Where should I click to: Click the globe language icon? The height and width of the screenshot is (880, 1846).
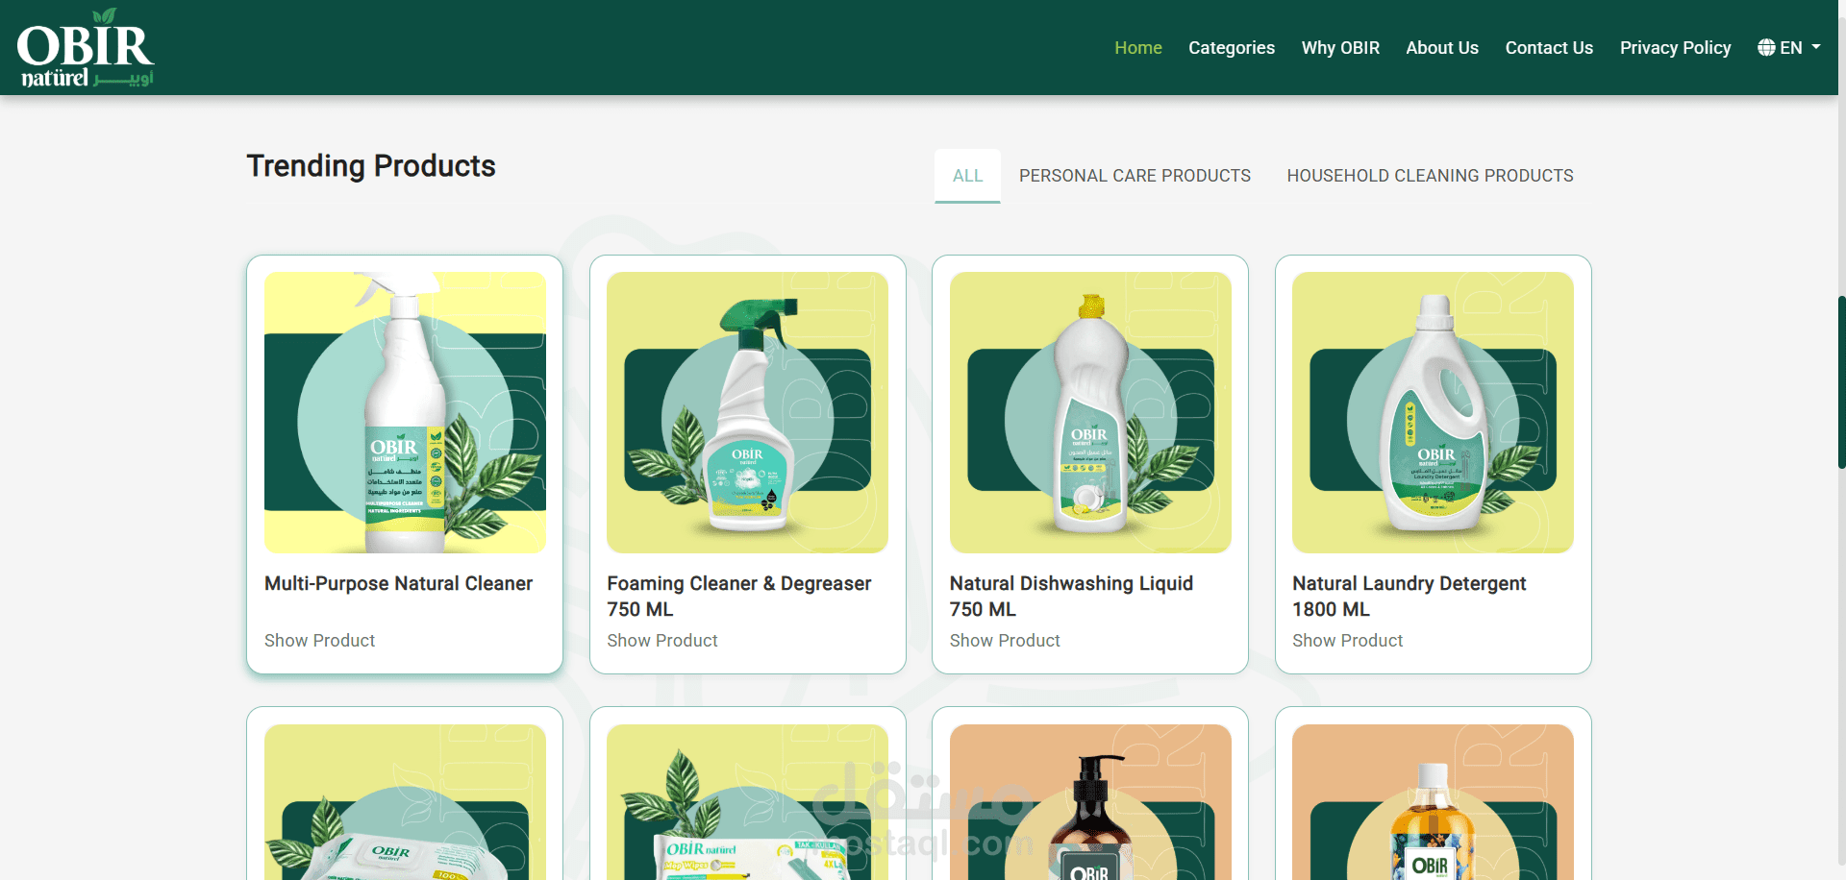pos(1766,48)
